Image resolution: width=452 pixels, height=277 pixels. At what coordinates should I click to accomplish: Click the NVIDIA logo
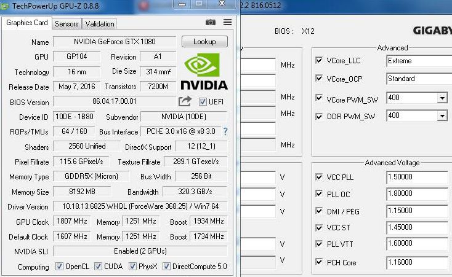pos(204,71)
